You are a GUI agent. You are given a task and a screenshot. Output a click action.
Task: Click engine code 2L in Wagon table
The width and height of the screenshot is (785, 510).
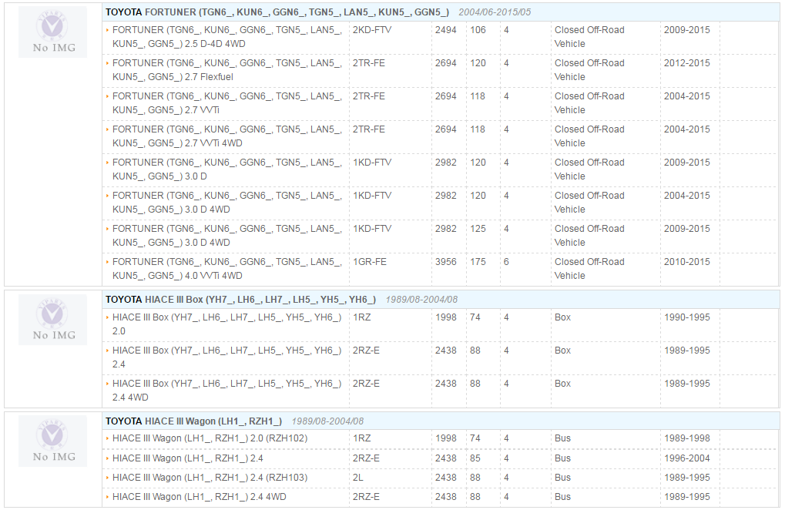coord(357,478)
